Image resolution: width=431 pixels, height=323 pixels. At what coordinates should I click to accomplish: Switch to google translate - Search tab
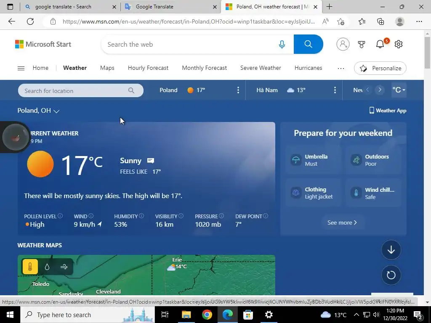pyautogui.click(x=70, y=7)
